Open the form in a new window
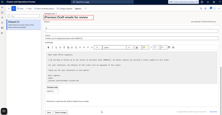Image resolution: width=222 pixels, height=115 pixels. tap(219, 9)
